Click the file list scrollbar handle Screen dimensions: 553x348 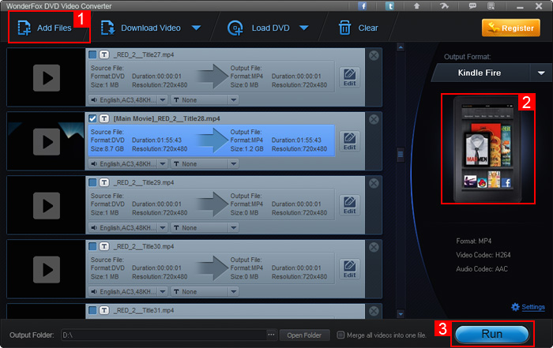(x=401, y=155)
